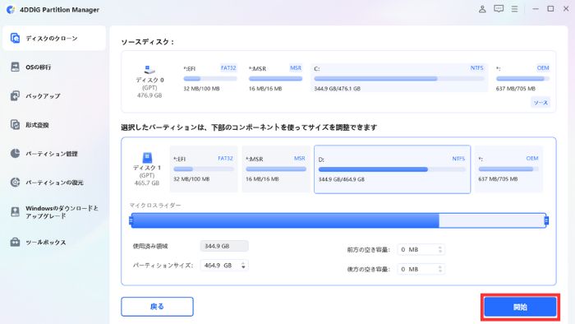Click the 戻る (Back) button
Viewport: 575px width, 324px height.
(x=157, y=307)
